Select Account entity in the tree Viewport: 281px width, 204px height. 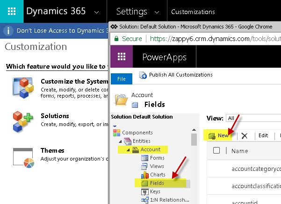[151, 149]
